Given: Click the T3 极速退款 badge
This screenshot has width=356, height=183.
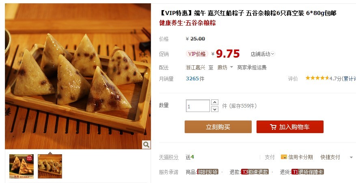Looking at the screenshot, I should pos(255,172).
